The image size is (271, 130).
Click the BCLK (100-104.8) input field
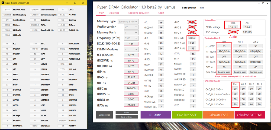click(131, 44)
